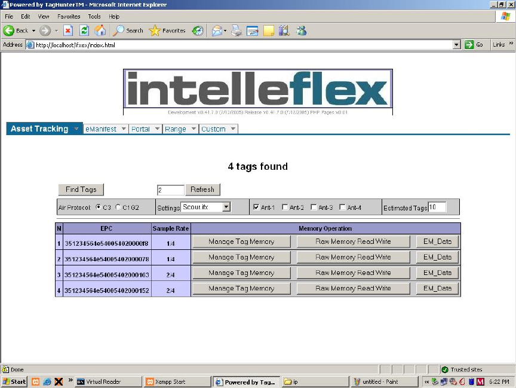Click the Find Tags button
This screenshot has width=516, height=388.
81,190
